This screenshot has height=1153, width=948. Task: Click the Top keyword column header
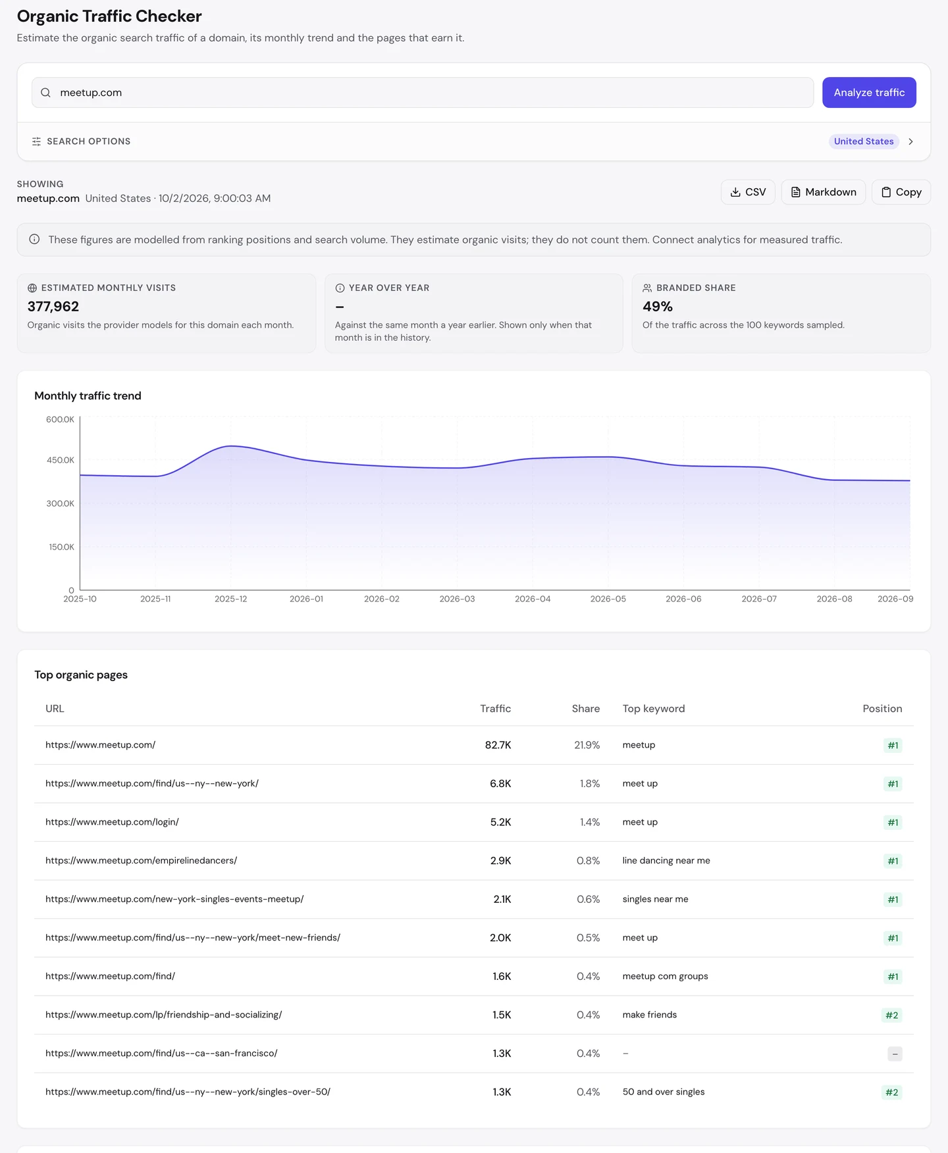pyautogui.click(x=654, y=709)
